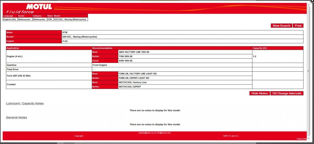
Task: Hide notes with the Hide Notes button
Action: [x=259, y=93]
